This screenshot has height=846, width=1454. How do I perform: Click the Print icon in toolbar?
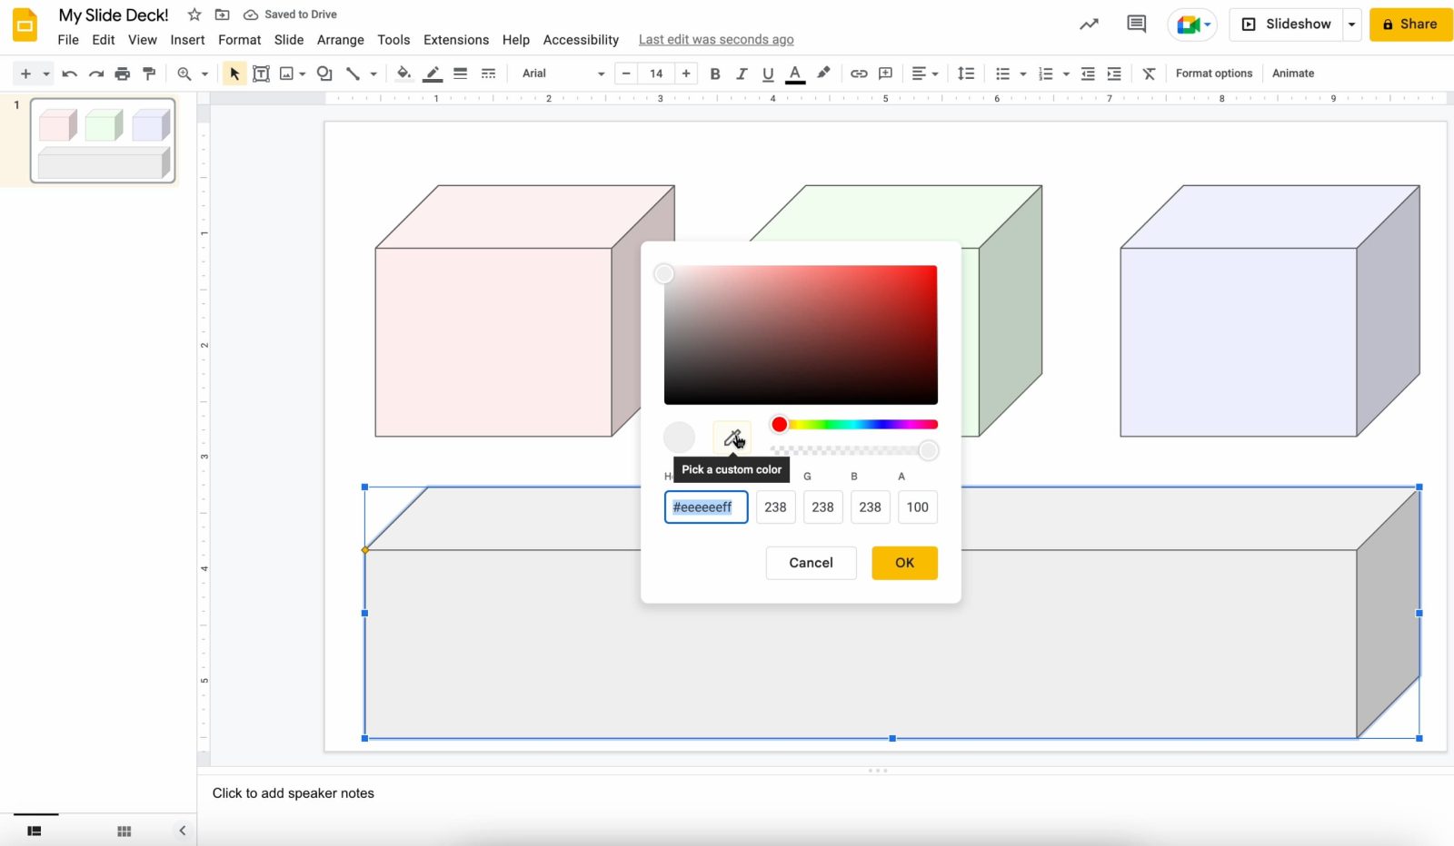click(x=123, y=74)
